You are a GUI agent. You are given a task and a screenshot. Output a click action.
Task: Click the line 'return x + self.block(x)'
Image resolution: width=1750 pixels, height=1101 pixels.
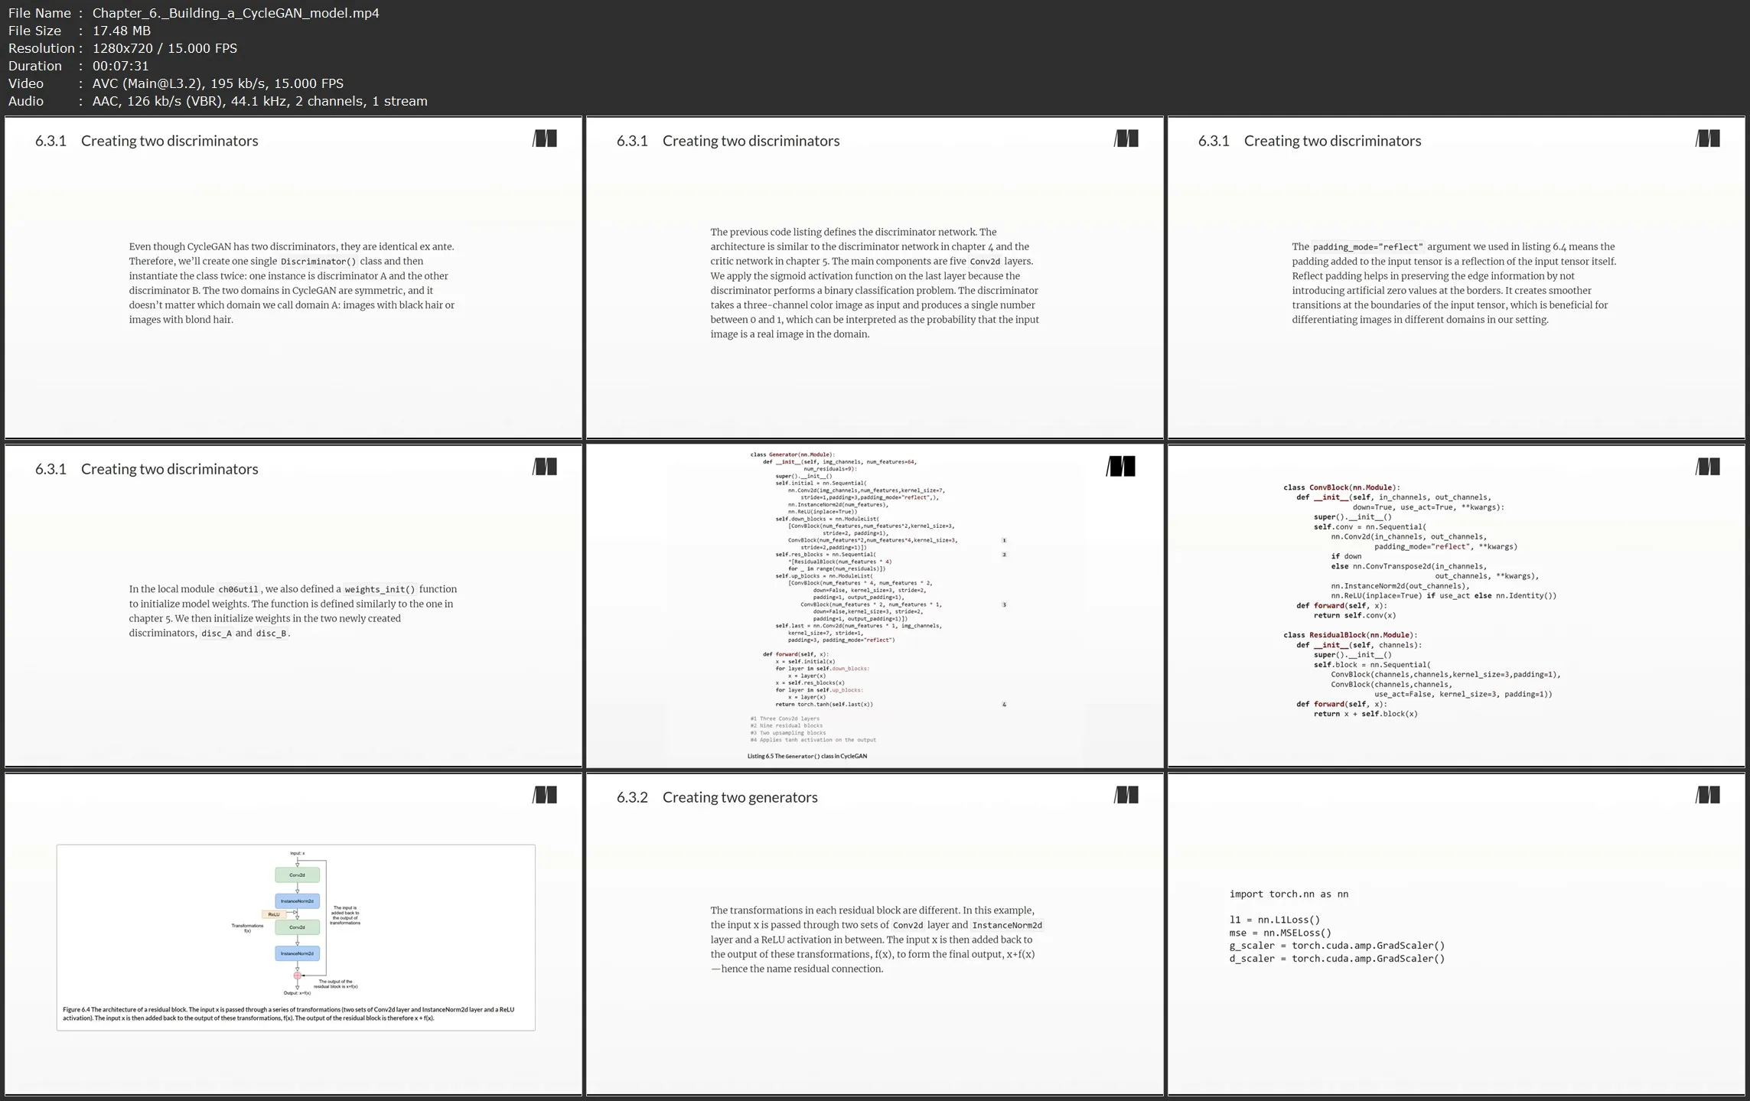1365,714
